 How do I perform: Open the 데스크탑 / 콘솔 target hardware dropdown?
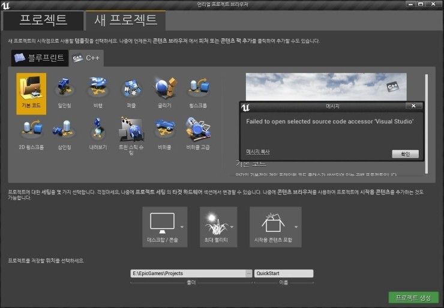coord(165,227)
